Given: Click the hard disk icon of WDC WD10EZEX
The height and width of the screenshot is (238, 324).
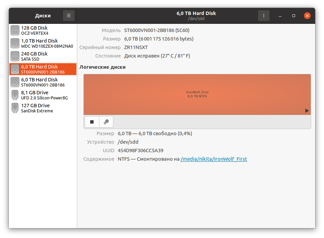Looking at the screenshot, I should click(x=15, y=44).
